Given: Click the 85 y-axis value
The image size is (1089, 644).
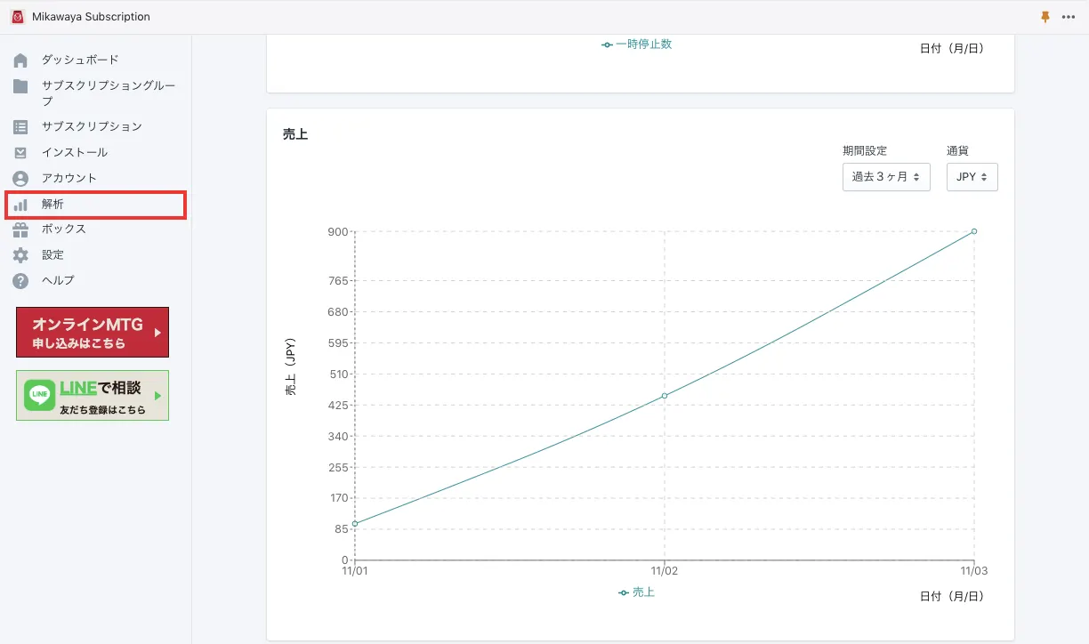Looking at the screenshot, I should pos(342,529).
